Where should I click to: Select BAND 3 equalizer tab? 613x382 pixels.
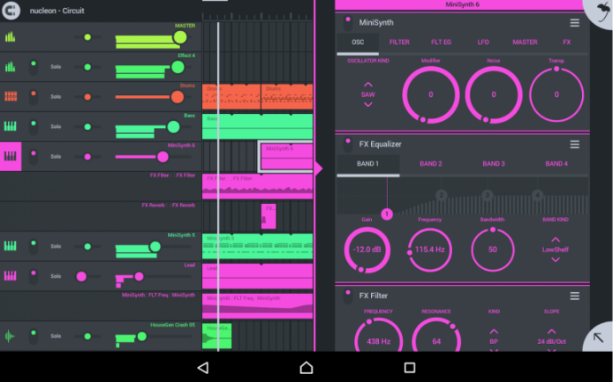coord(493,164)
